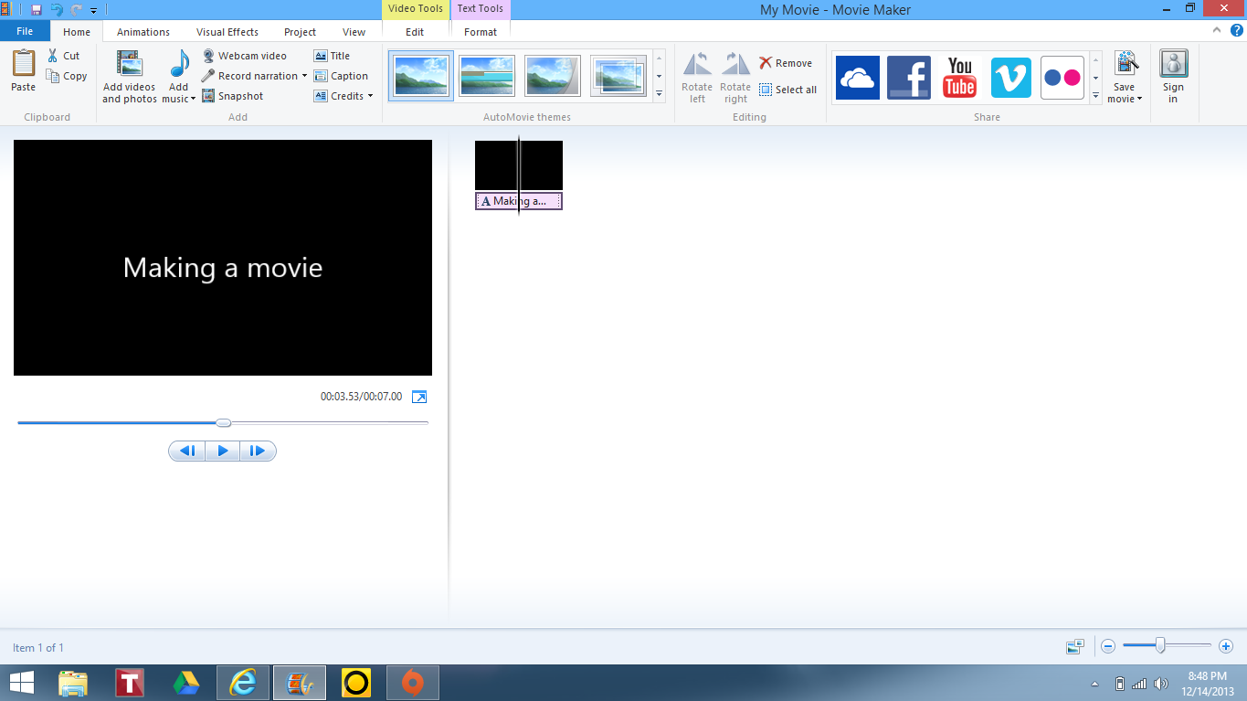
Task: Change storyboard thumbnail size icon
Action: 1075,646
